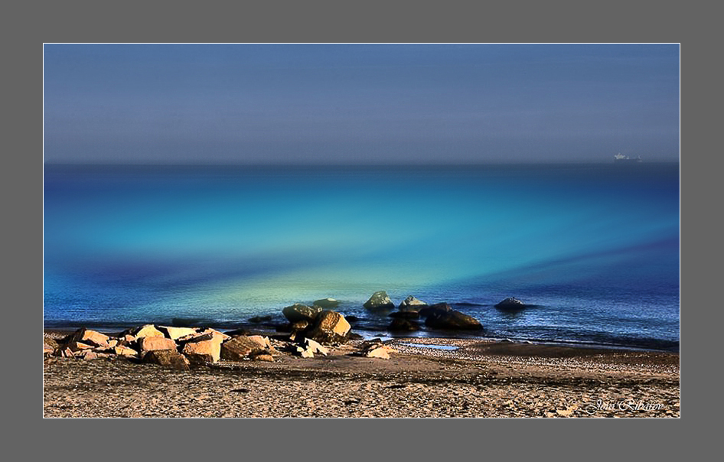The image size is (724, 462).
Task: Click the small blue puddle on the beach
Action: (x=431, y=346)
